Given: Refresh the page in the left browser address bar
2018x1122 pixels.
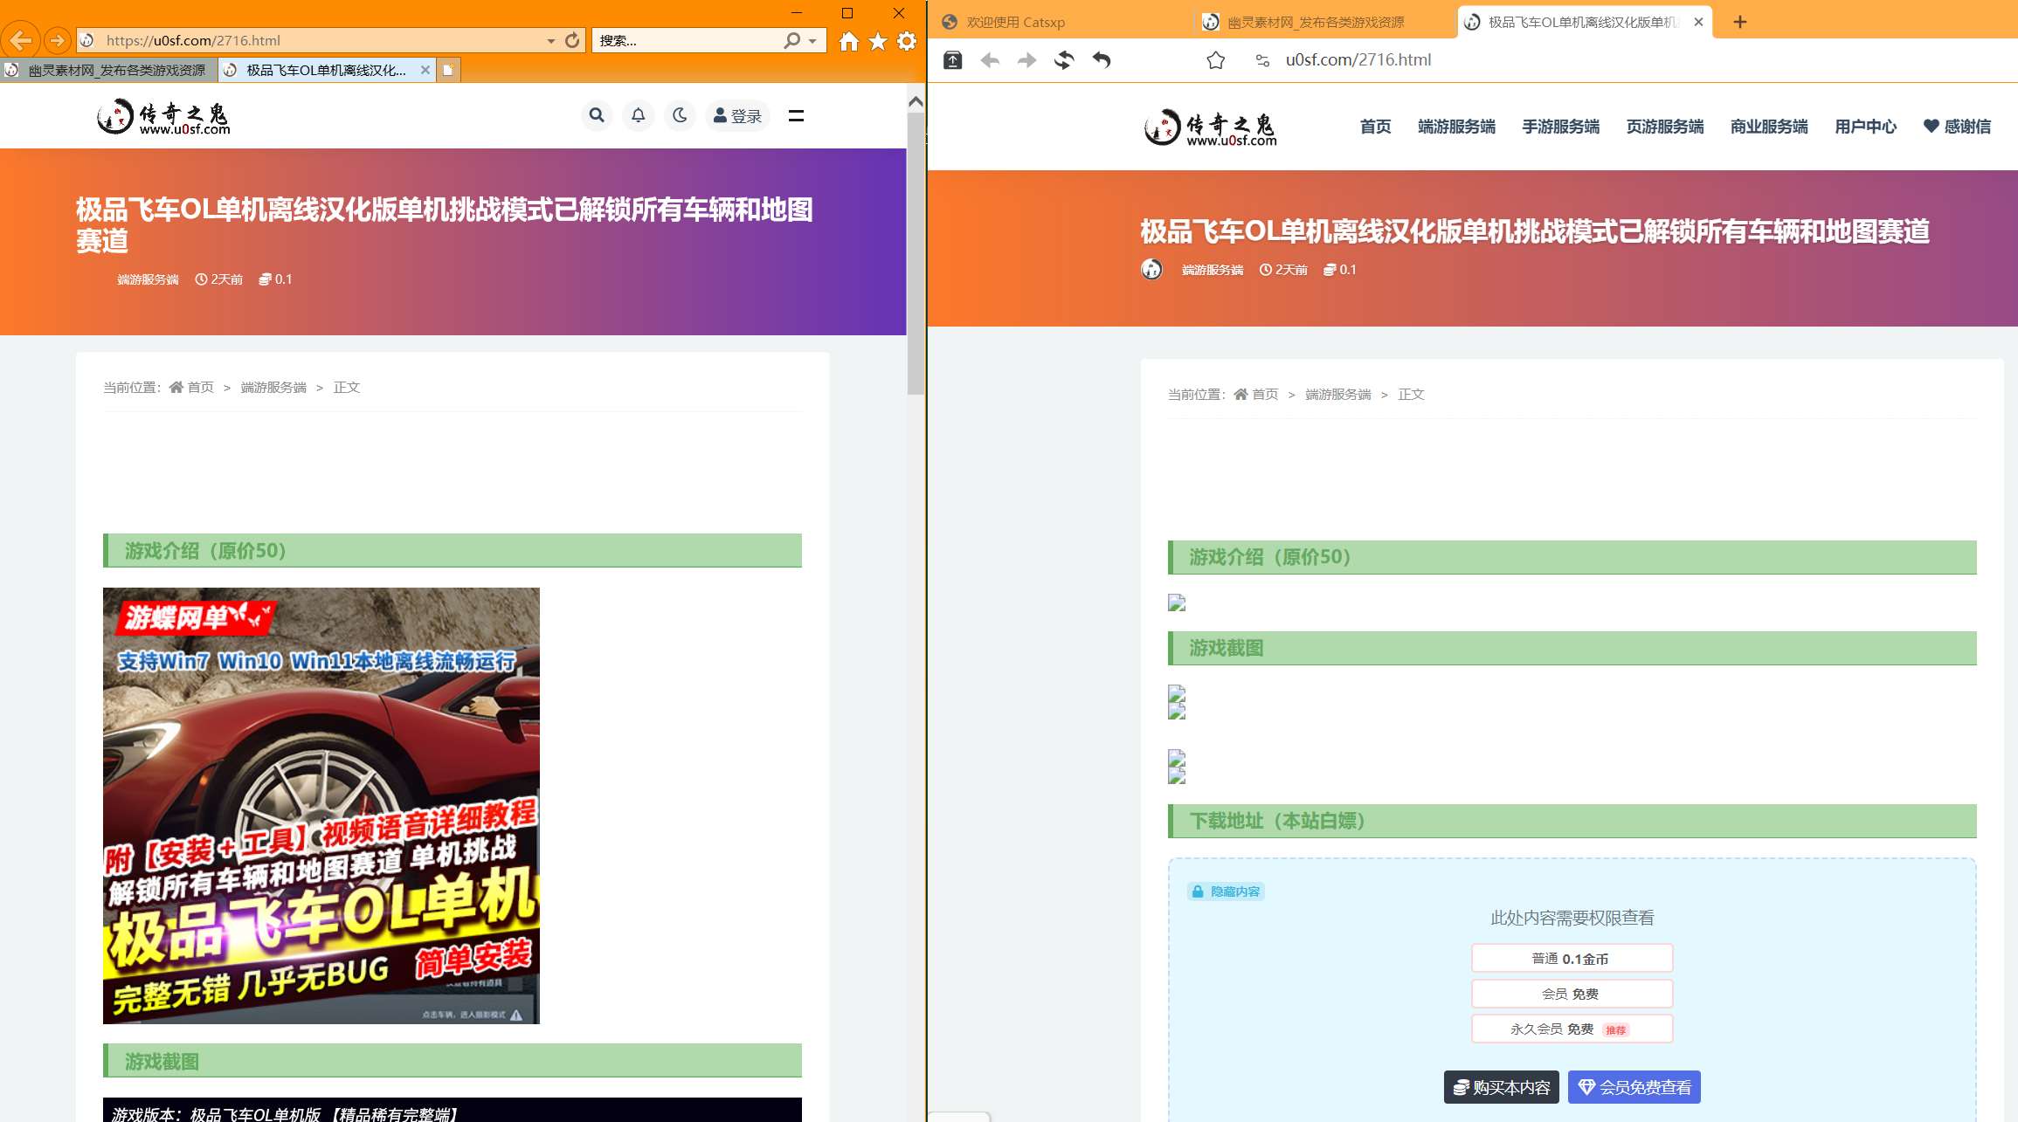Looking at the screenshot, I should [x=572, y=40].
